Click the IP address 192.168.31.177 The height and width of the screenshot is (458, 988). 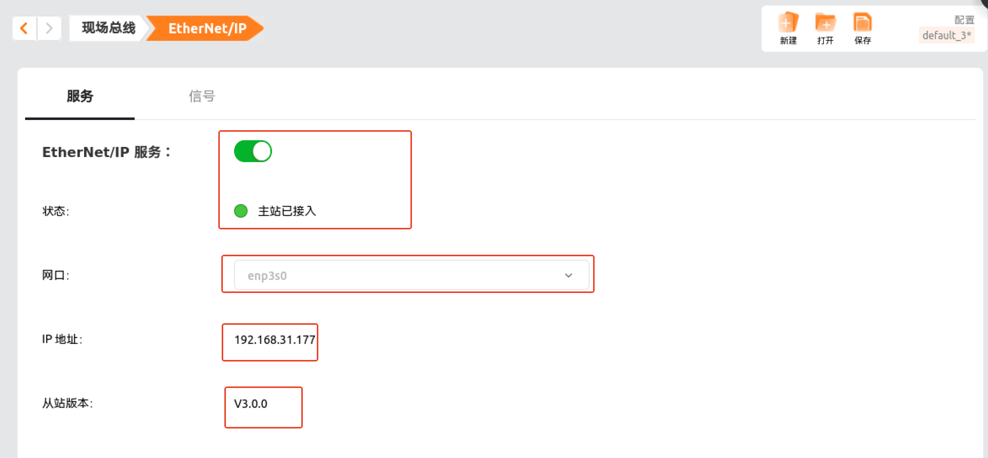coord(275,340)
